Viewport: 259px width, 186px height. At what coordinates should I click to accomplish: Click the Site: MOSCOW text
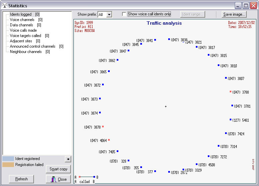tap(84, 31)
